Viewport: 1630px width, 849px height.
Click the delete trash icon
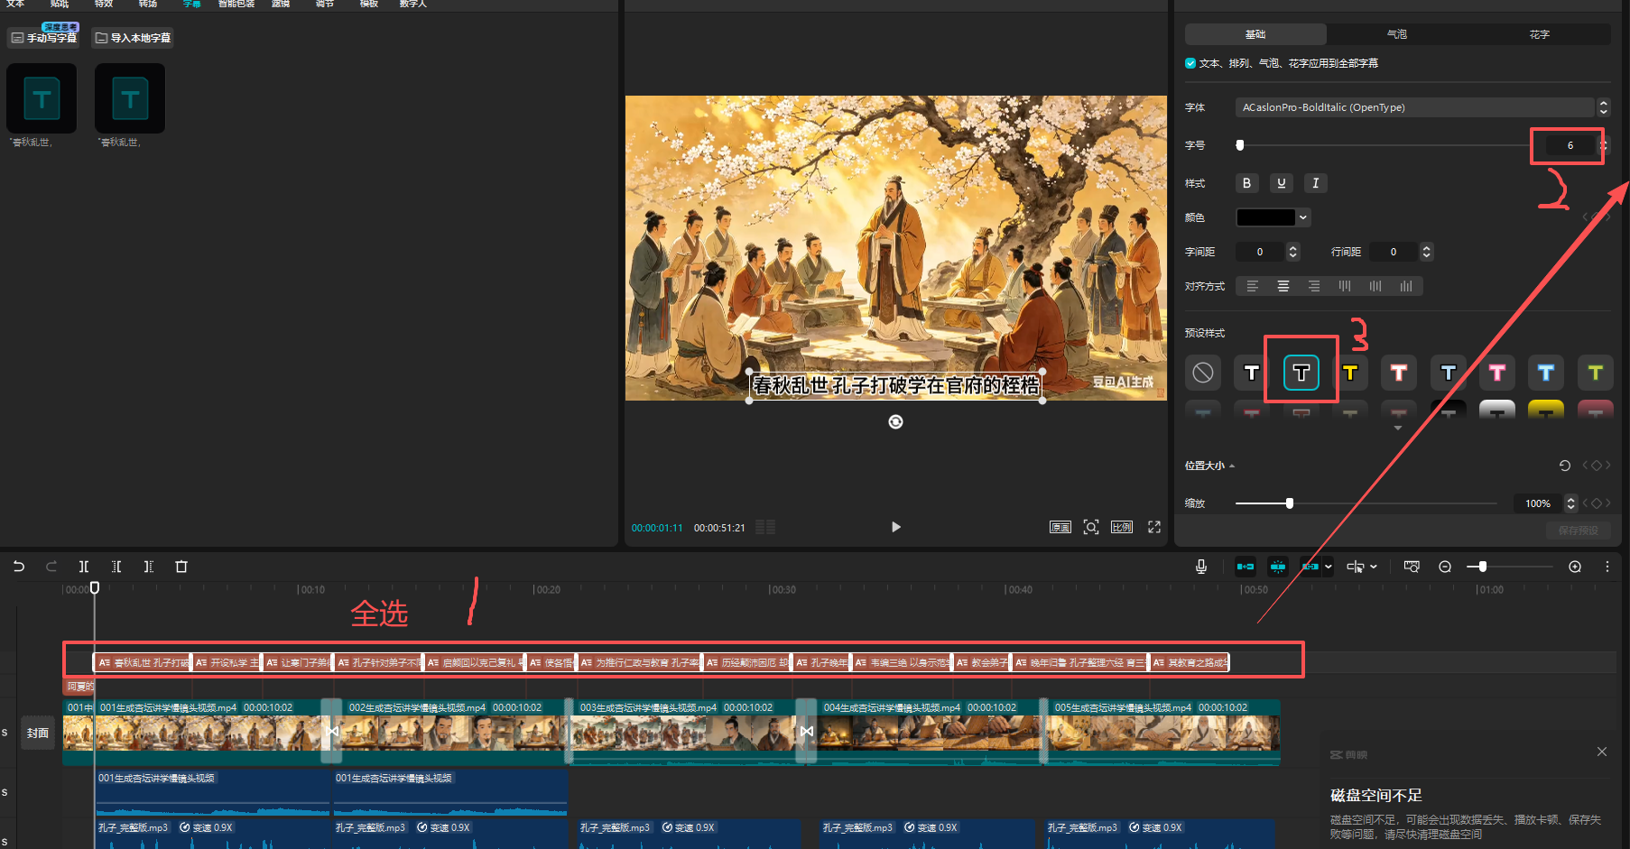pyautogui.click(x=181, y=567)
